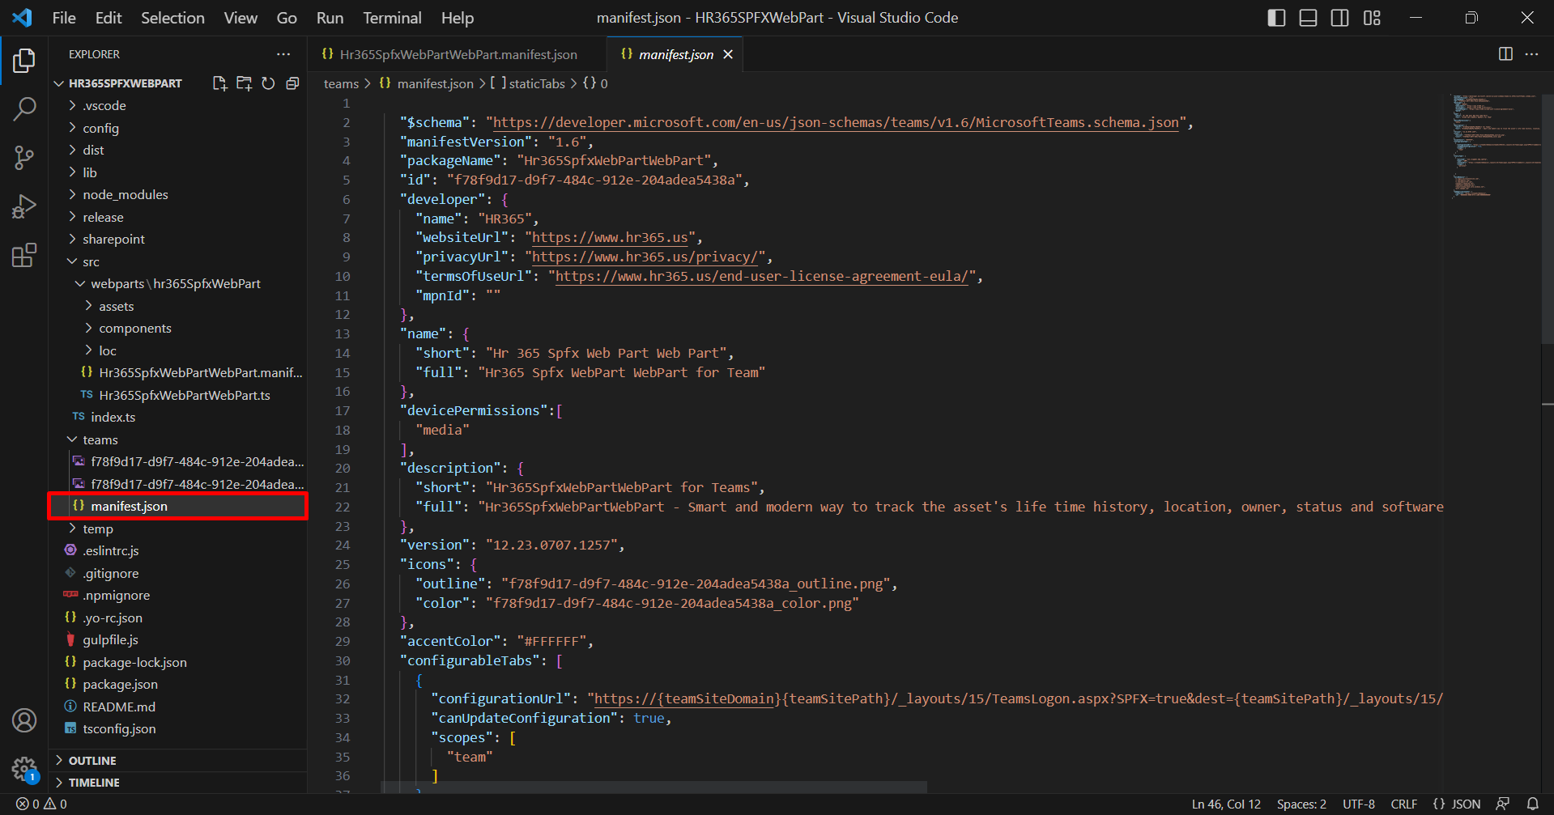Screen dimensions: 1554x815
Task: Toggle the bottom panel visibility
Action: tap(1308, 18)
